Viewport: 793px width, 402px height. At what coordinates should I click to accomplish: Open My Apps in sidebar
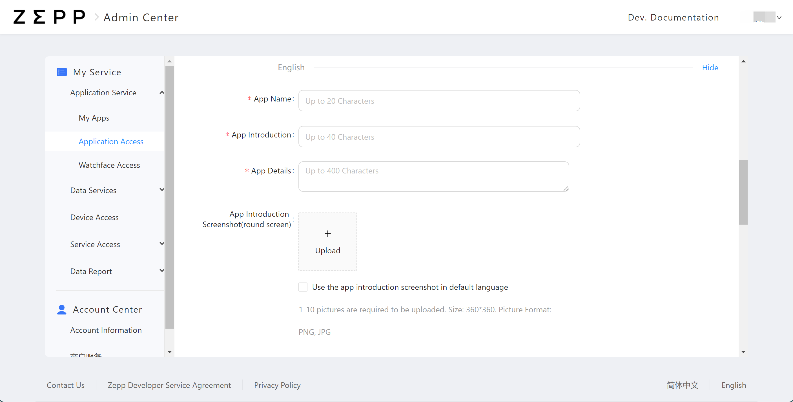[94, 118]
